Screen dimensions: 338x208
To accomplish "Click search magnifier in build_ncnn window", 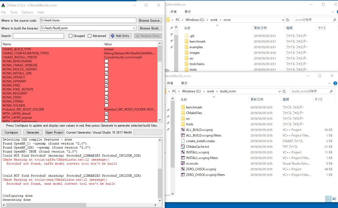I will [x=331, y=91].
